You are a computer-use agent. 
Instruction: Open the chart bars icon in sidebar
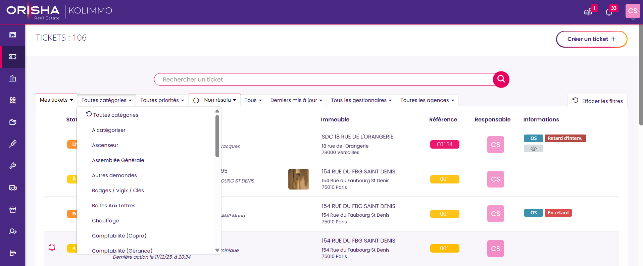pyautogui.click(x=13, y=253)
